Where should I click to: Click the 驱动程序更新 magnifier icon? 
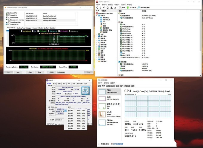click(139, 8)
